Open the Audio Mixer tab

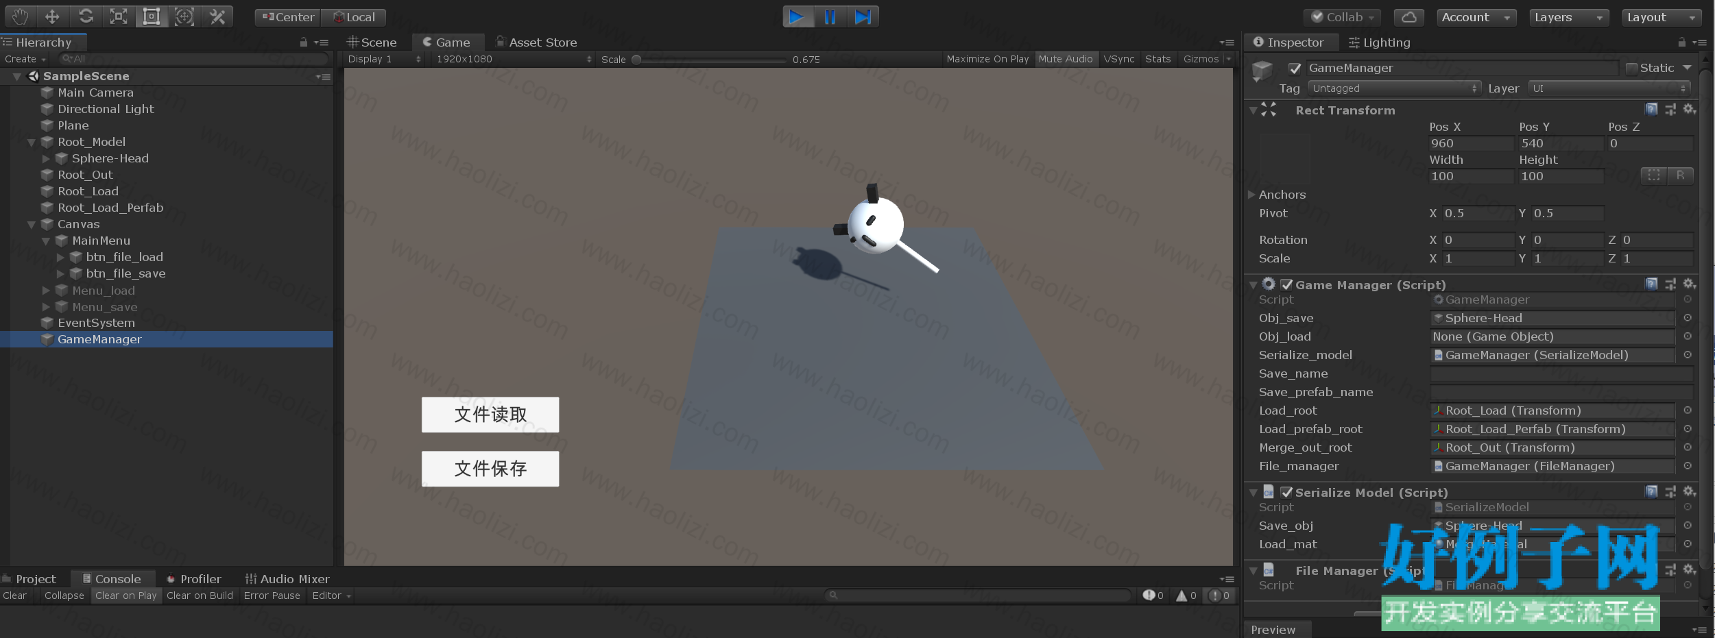click(x=287, y=579)
